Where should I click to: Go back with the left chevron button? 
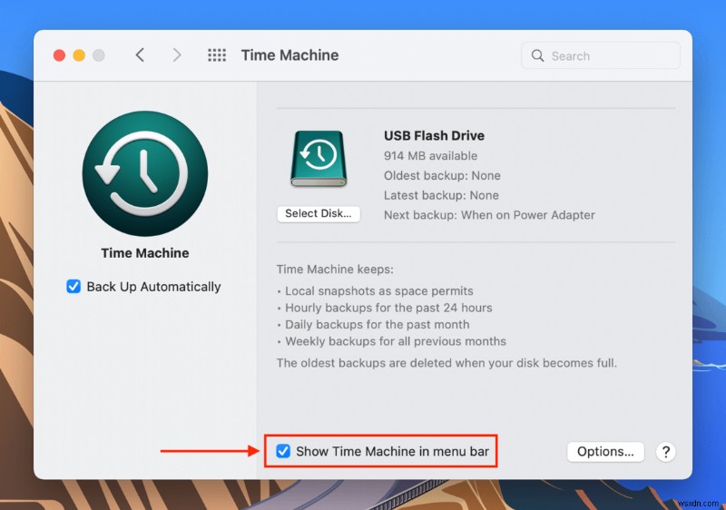(140, 55)
